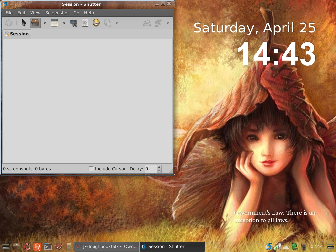Click the Saturday, April 25 desktop date
The image size is (336, 252).
[x=255, y=28]
